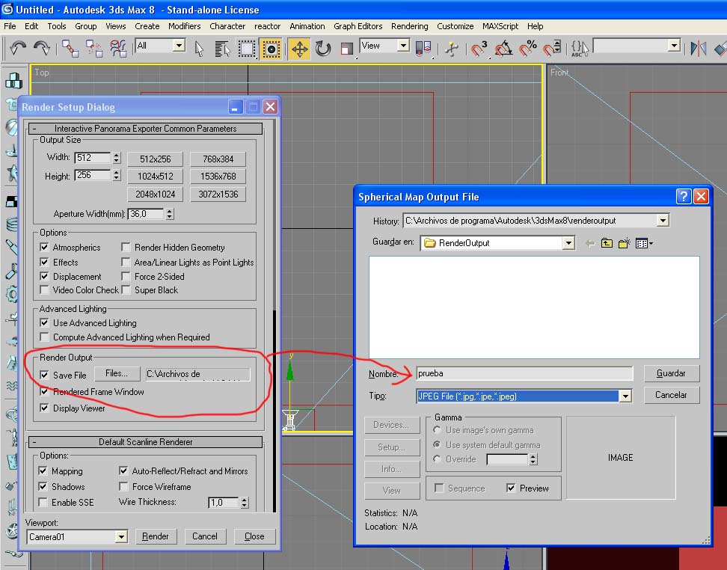Click the Redo arrow in main toolbar
This screenshot has width=727, height=570.
(42, 48)
